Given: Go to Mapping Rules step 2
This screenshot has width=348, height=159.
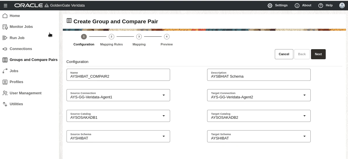Looking at the screenshot, I should (x=111, y=37).
